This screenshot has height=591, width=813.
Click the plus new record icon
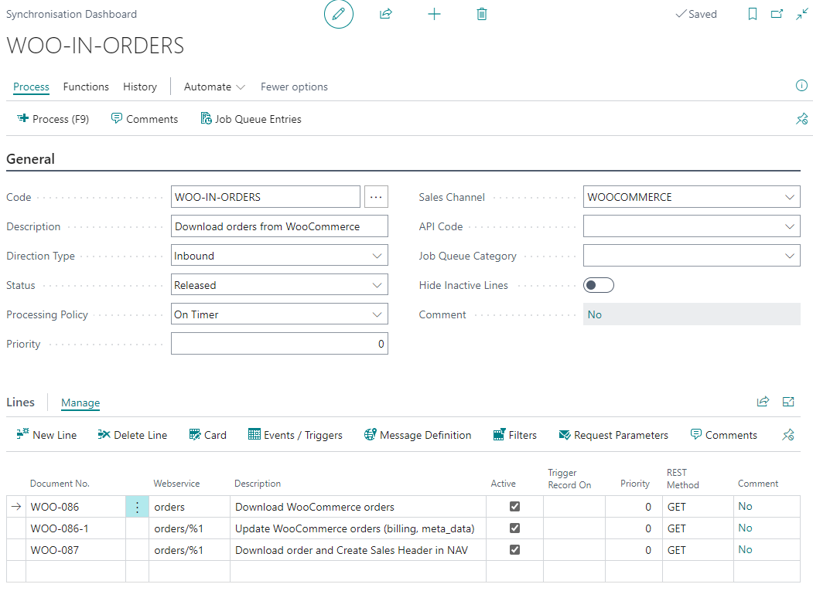tap(434, 14)
